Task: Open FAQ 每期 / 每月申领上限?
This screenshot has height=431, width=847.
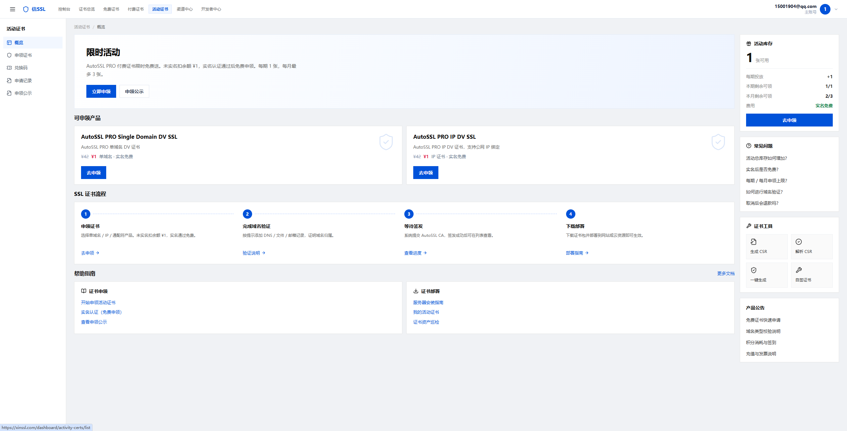Action: click(767, 181)
